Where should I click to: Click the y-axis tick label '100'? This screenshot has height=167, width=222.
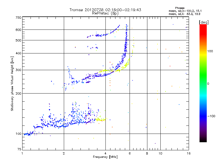pos(18,134)
